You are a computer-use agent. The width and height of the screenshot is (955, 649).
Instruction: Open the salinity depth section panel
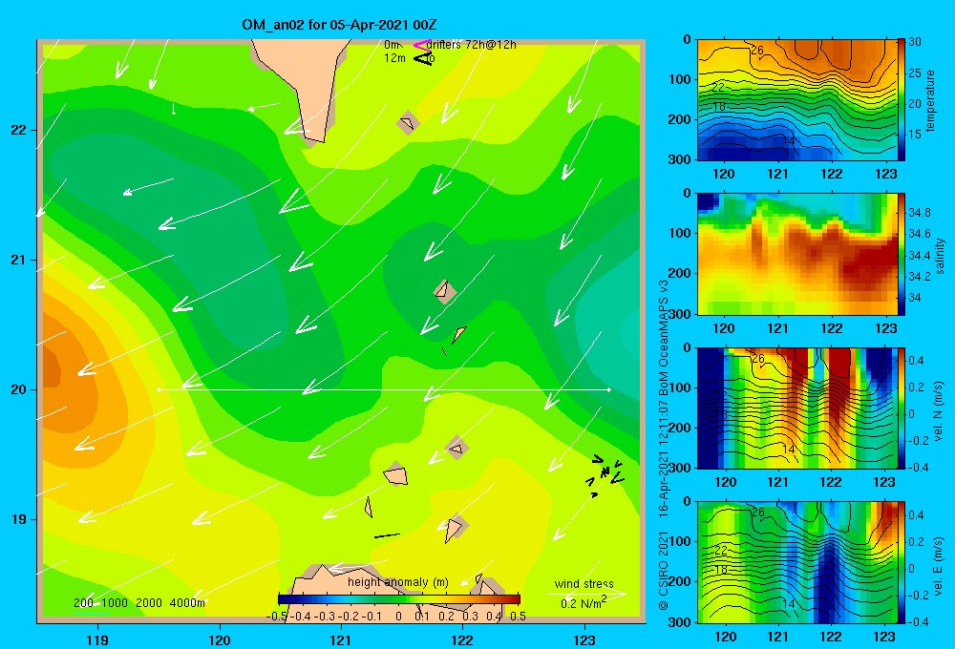tap(796, 254)
